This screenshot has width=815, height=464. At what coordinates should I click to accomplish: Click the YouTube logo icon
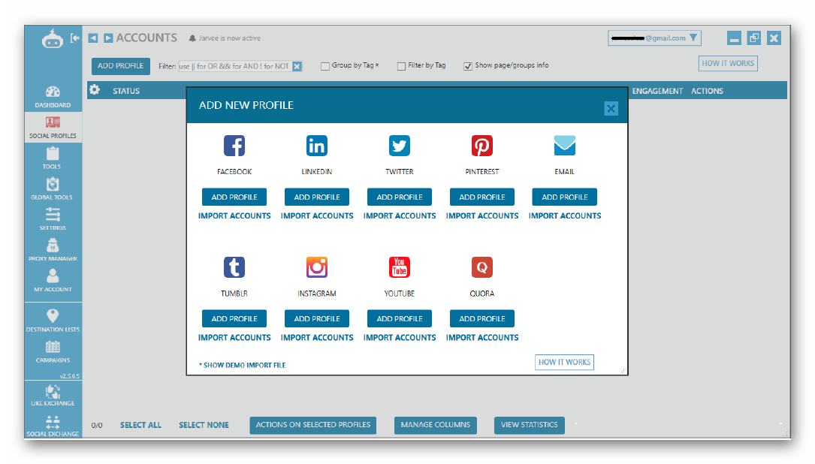coord(399,267)
